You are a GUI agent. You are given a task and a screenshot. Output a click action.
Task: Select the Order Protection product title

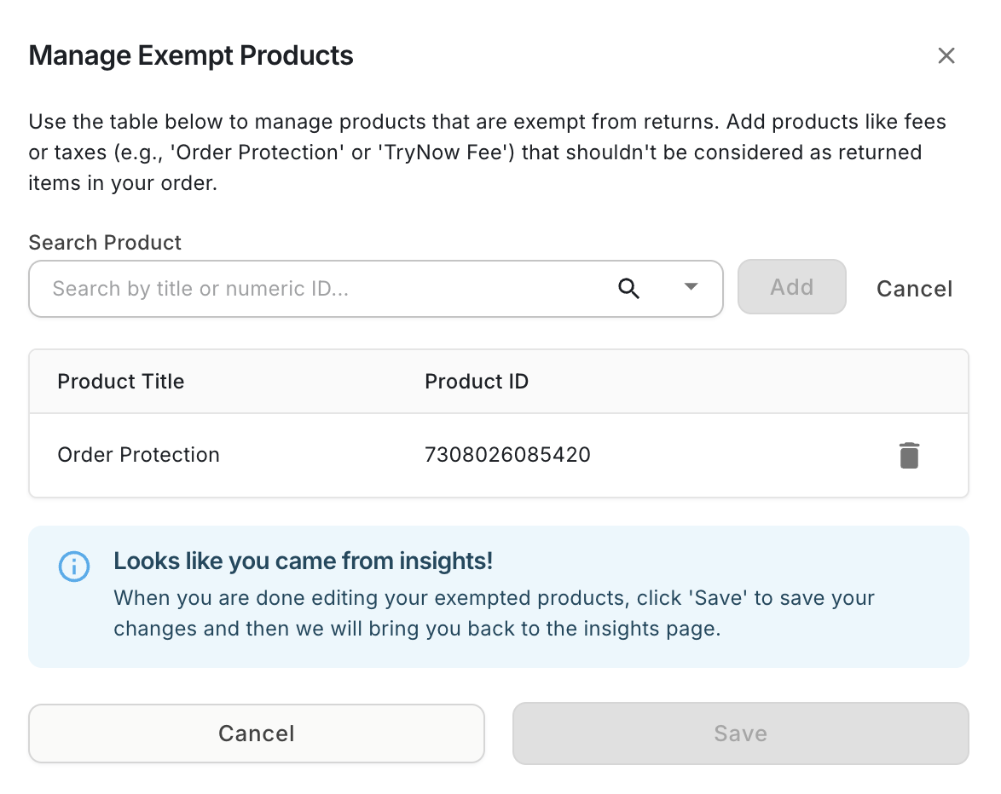click(x=138, y=455)
